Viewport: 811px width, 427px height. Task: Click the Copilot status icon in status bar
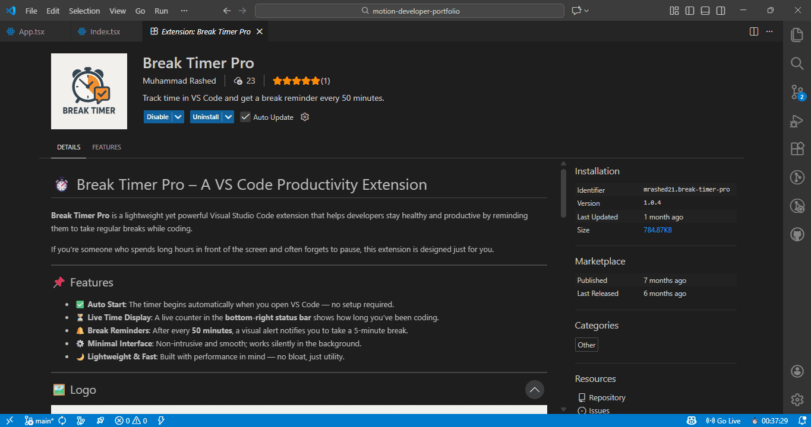pos(692,420)
